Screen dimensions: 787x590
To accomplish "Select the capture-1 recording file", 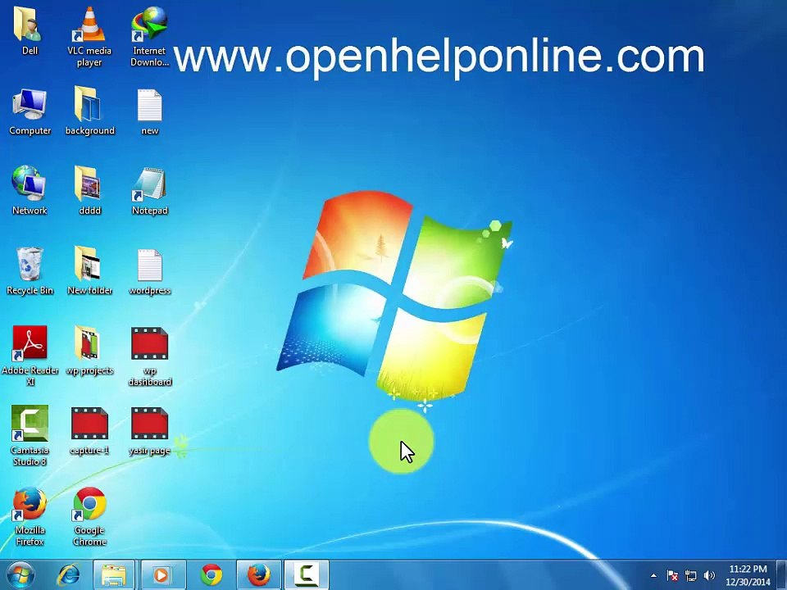I will click(89, 431).
